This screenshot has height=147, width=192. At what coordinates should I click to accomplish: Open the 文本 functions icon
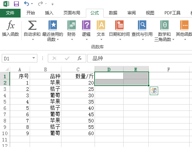pos(101,25)
